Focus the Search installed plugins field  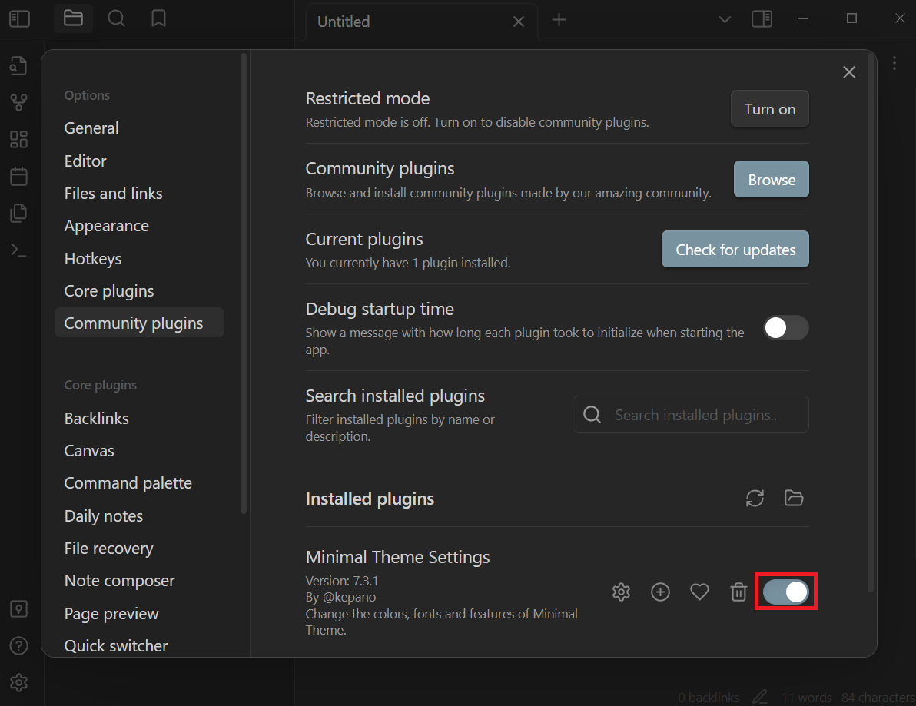tap(691, 414)
